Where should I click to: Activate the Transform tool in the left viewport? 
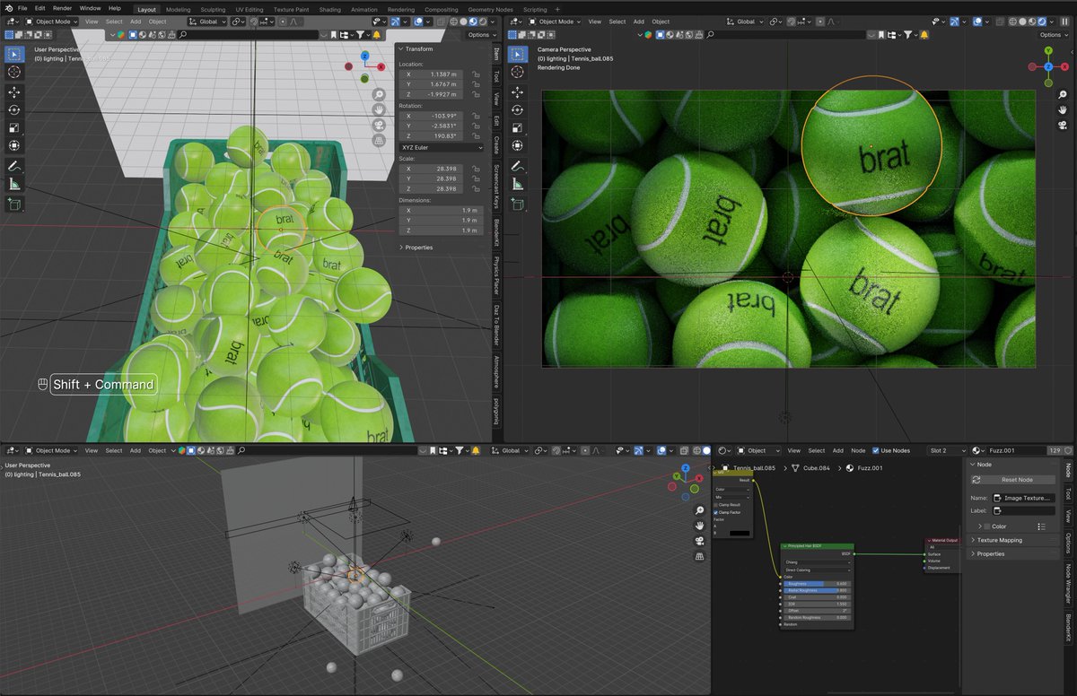(14, 145)
